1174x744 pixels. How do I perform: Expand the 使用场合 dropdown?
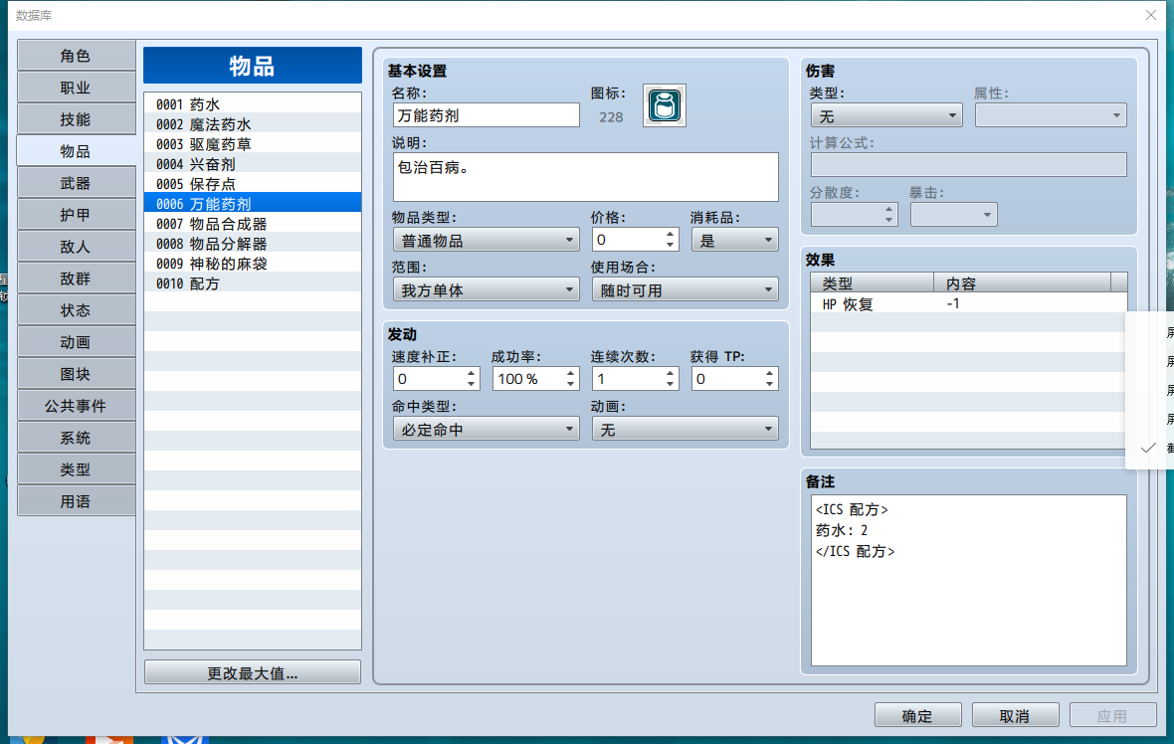[685, 289]
